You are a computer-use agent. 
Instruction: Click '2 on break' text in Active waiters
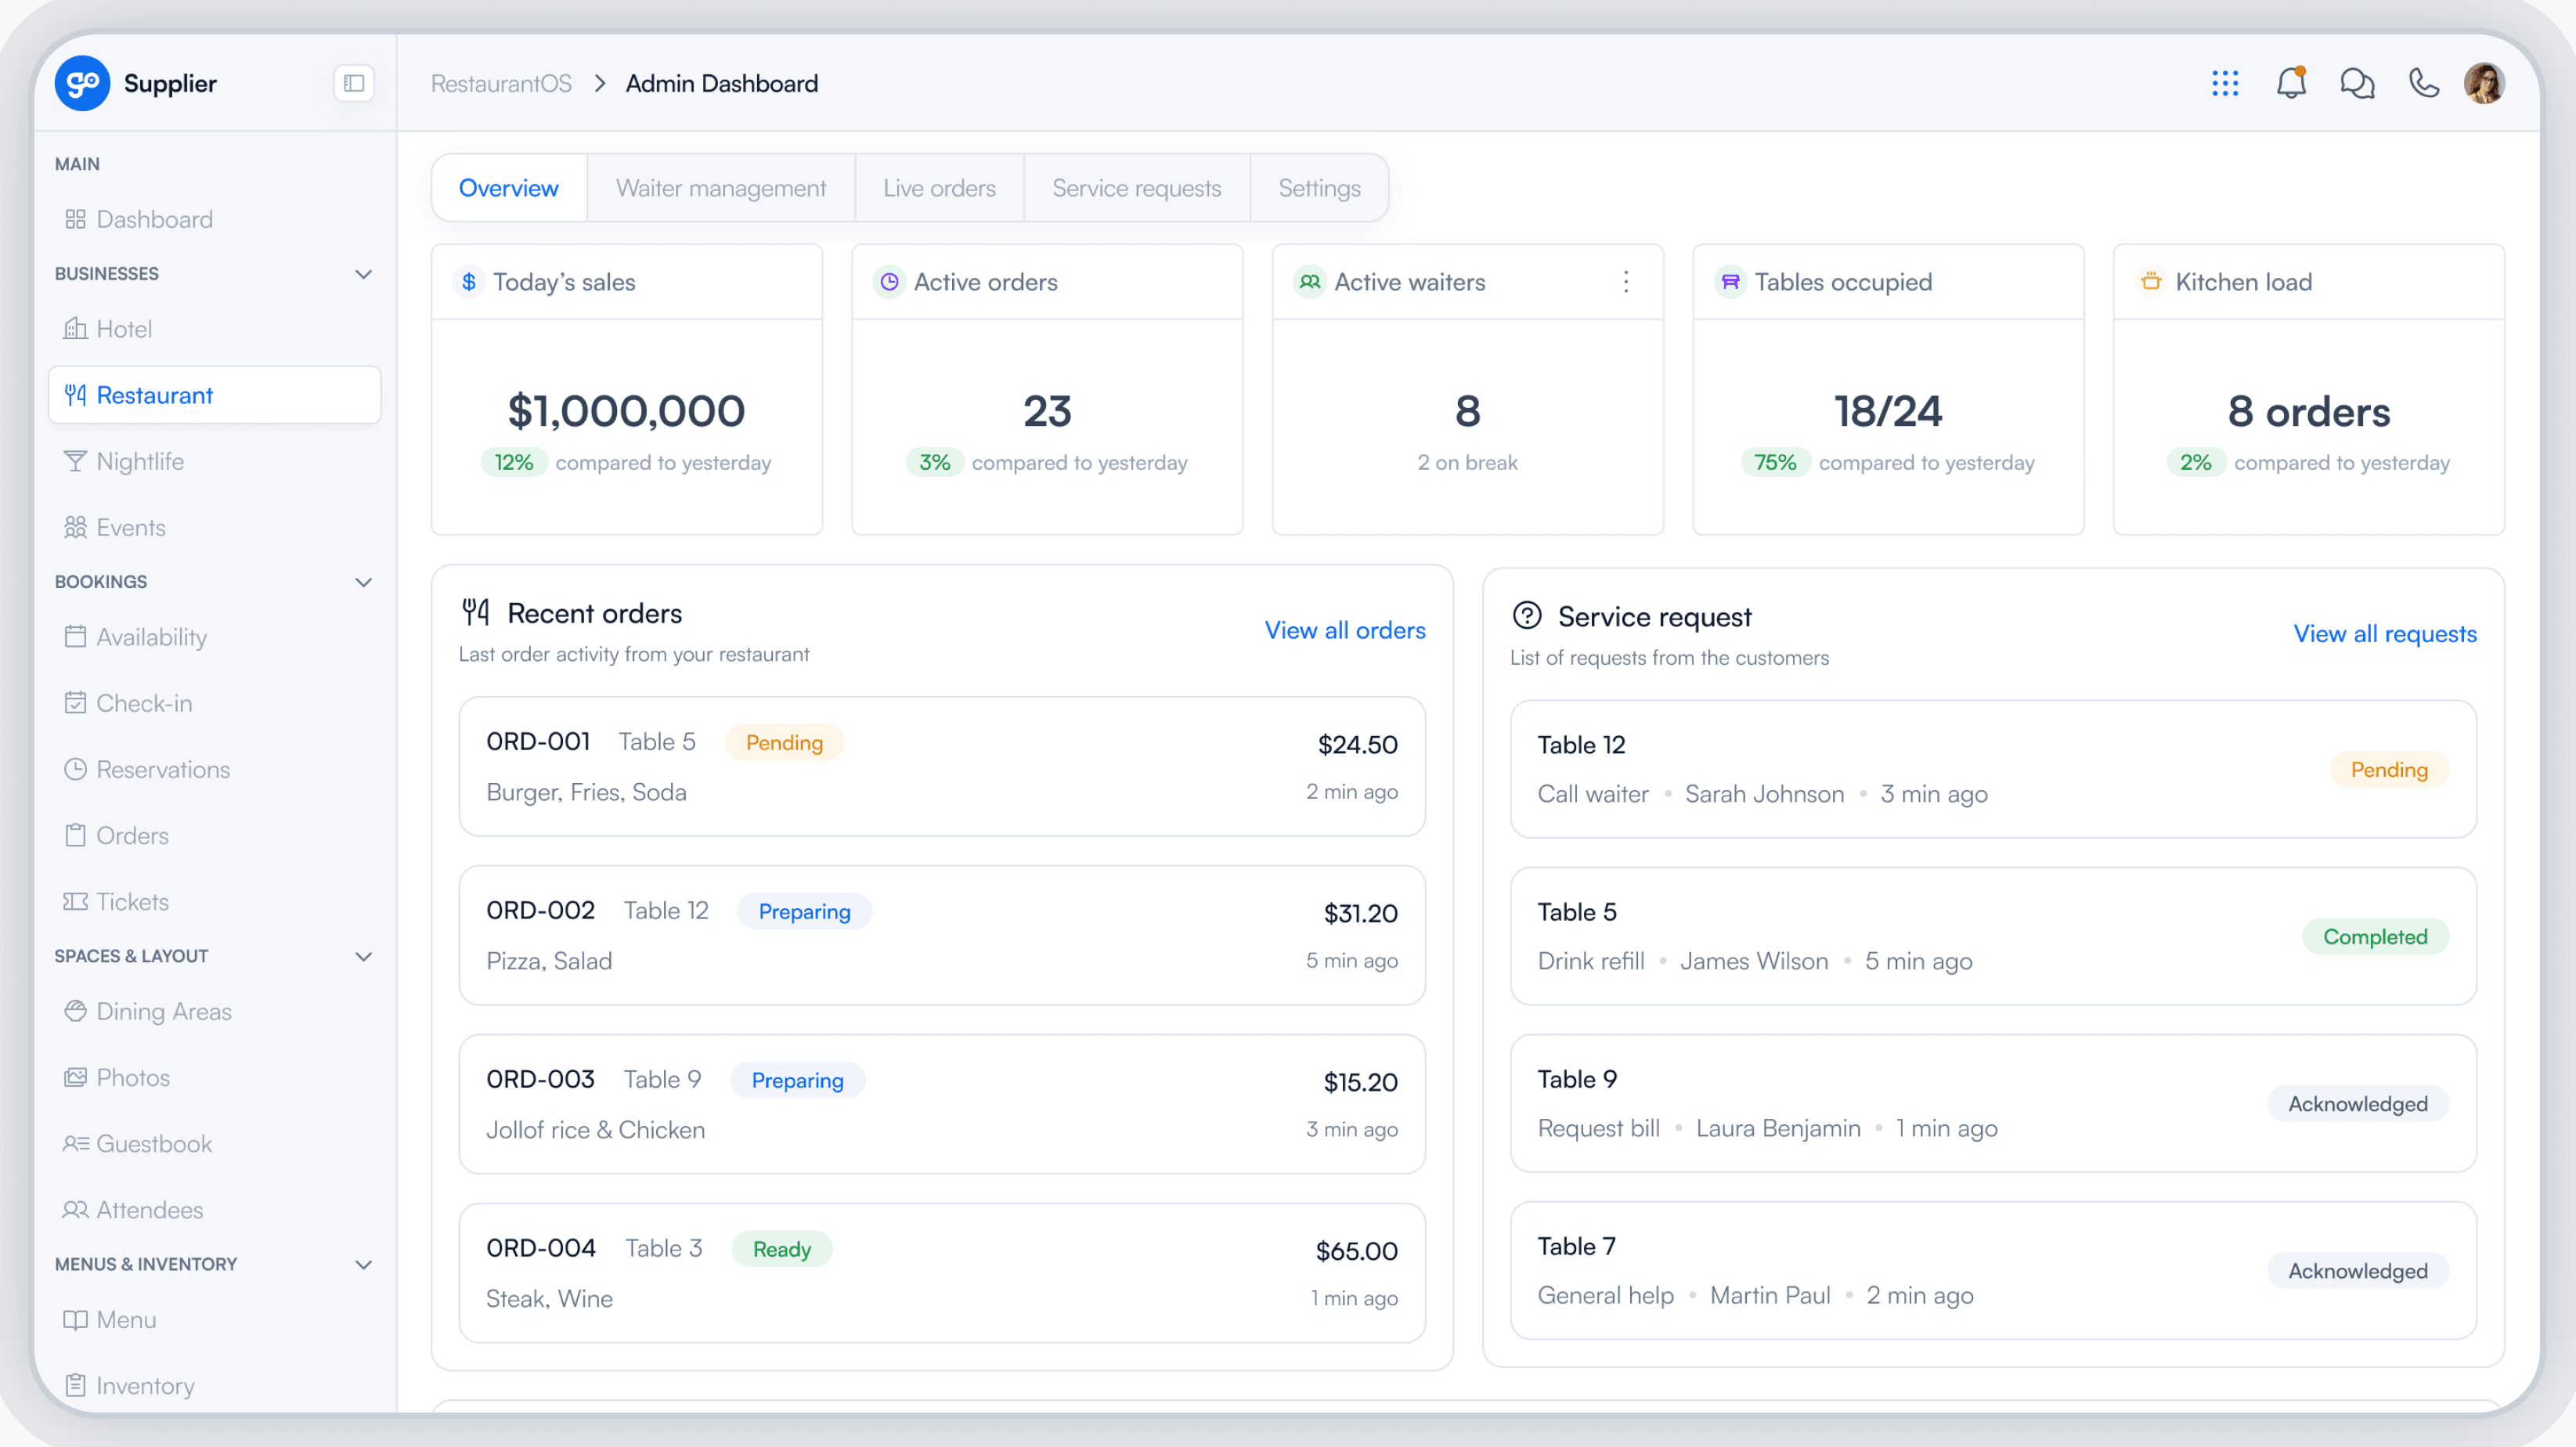(x=1467, y=462)
